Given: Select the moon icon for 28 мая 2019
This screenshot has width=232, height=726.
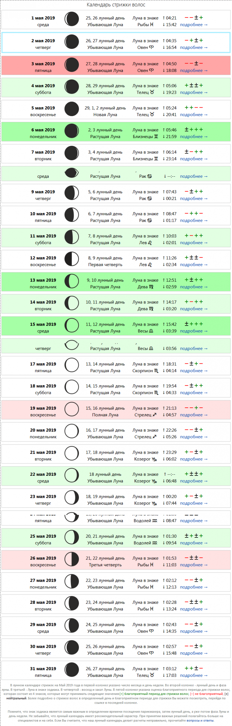Looking at the screenshot, I should [x=72, y=603].
